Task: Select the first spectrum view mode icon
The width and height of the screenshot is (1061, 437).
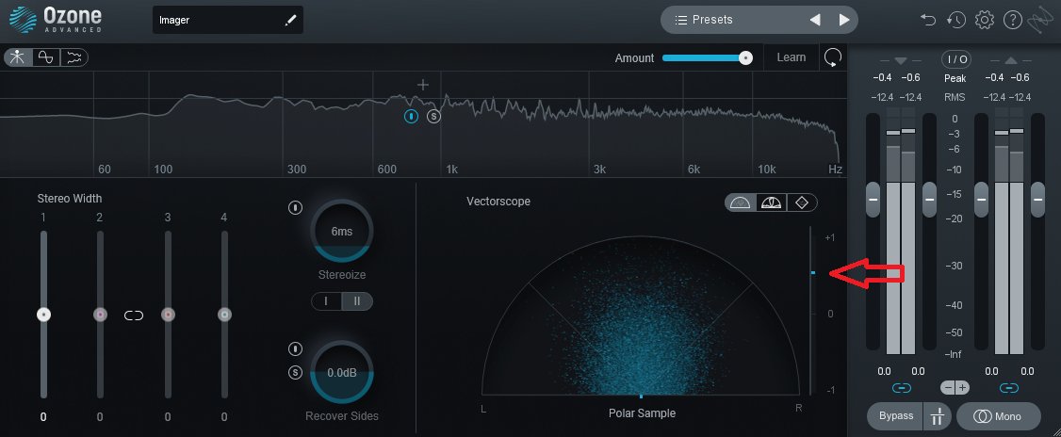Action: point(18,57)
